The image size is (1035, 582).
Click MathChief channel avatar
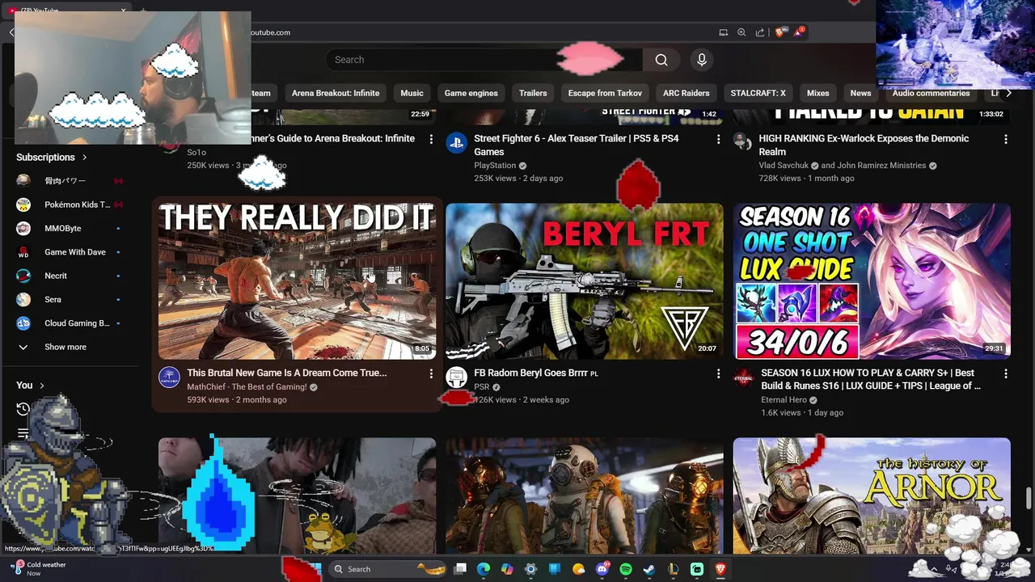coord(169,377)
